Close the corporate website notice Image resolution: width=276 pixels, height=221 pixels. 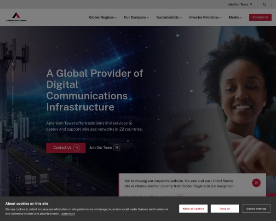(256, 183)
